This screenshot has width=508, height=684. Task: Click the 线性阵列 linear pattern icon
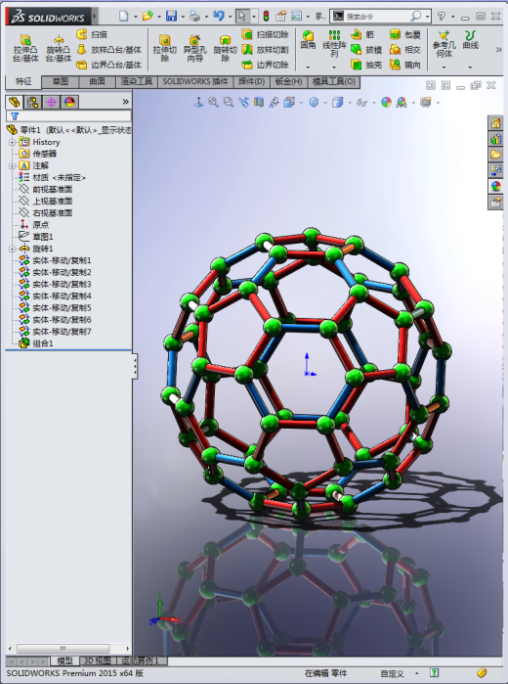click(334, 44)
